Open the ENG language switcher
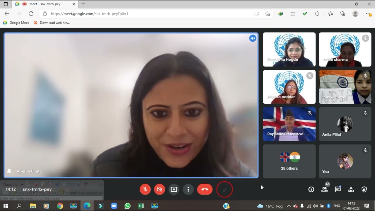 [x=337, y=206]
